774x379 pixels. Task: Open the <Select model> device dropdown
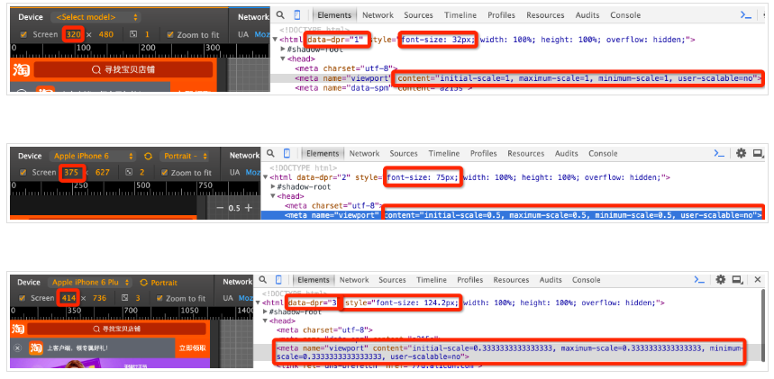[96, 17]
